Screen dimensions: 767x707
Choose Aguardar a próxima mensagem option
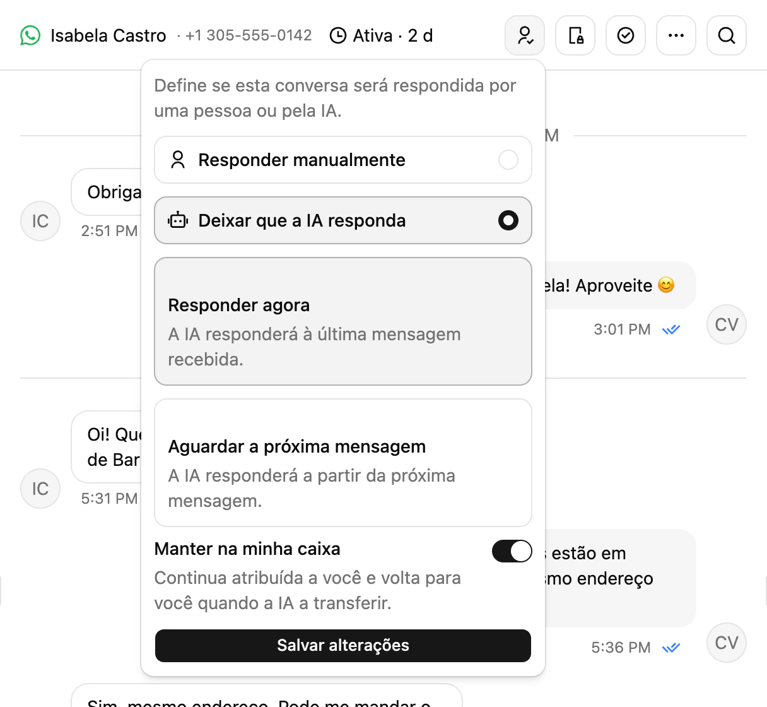click(343, 463)
